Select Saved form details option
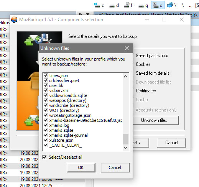This screenshot has height=187, width=199. 153,73
